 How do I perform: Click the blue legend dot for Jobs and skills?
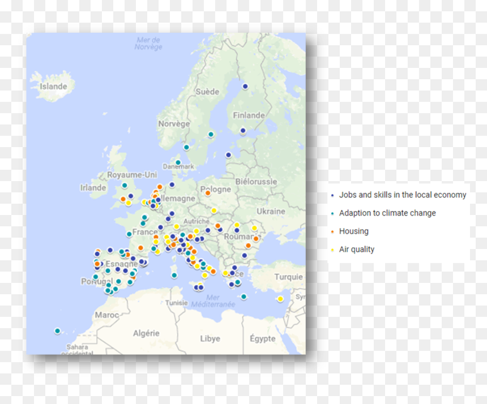[332, 195]
